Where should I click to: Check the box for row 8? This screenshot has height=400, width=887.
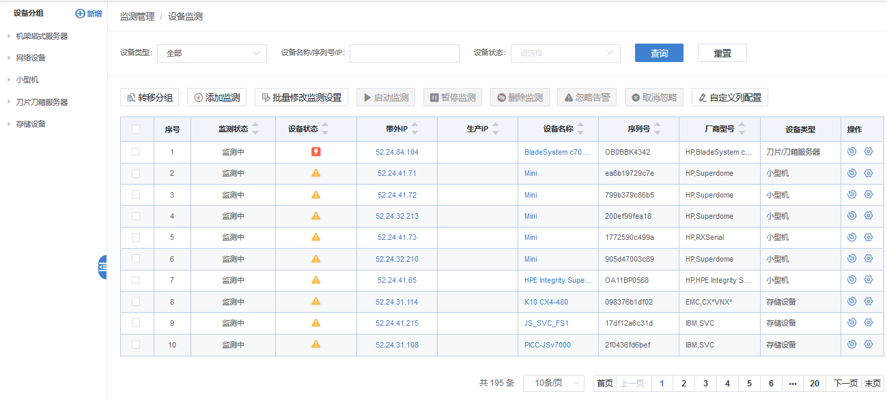coord(136,301)
